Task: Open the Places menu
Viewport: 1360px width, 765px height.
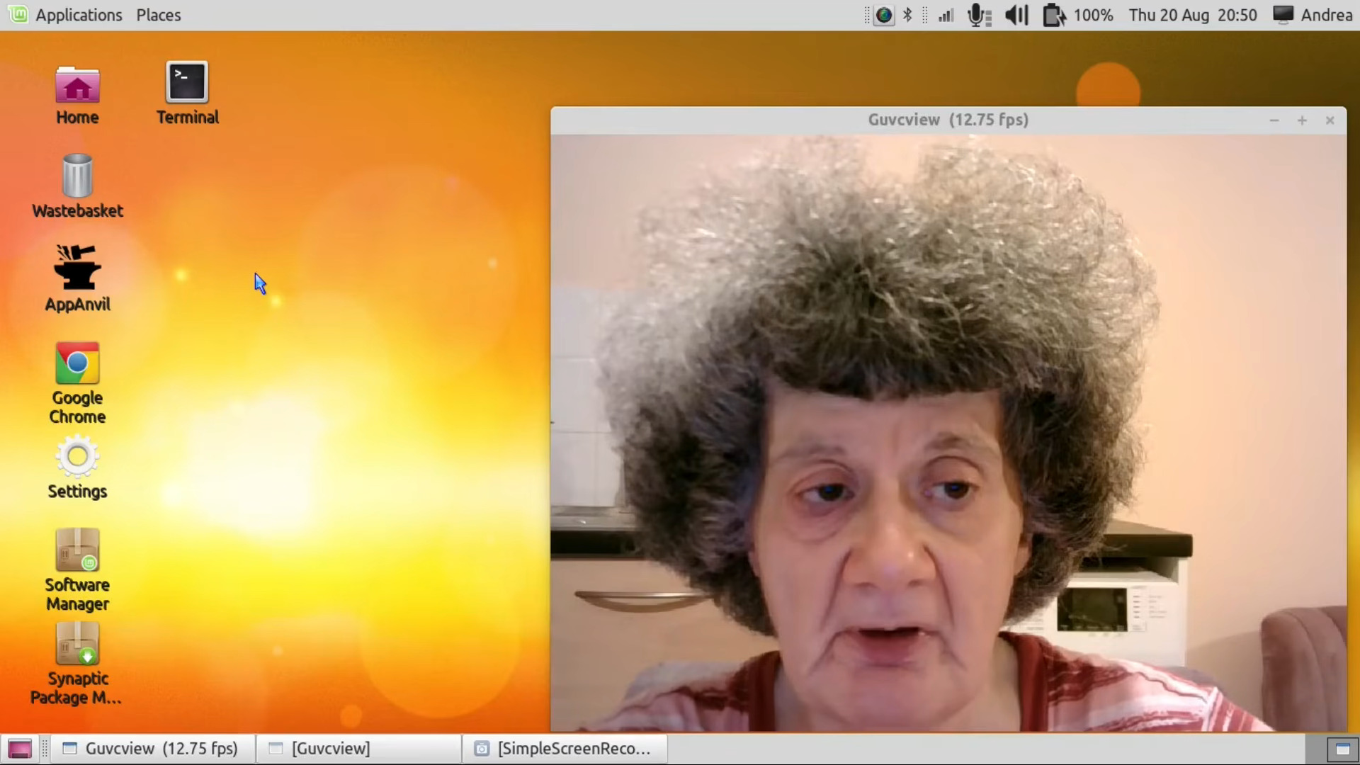Action: click(x=159, y=15)
